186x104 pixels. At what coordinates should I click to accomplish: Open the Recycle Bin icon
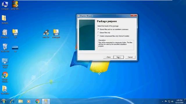5,48
